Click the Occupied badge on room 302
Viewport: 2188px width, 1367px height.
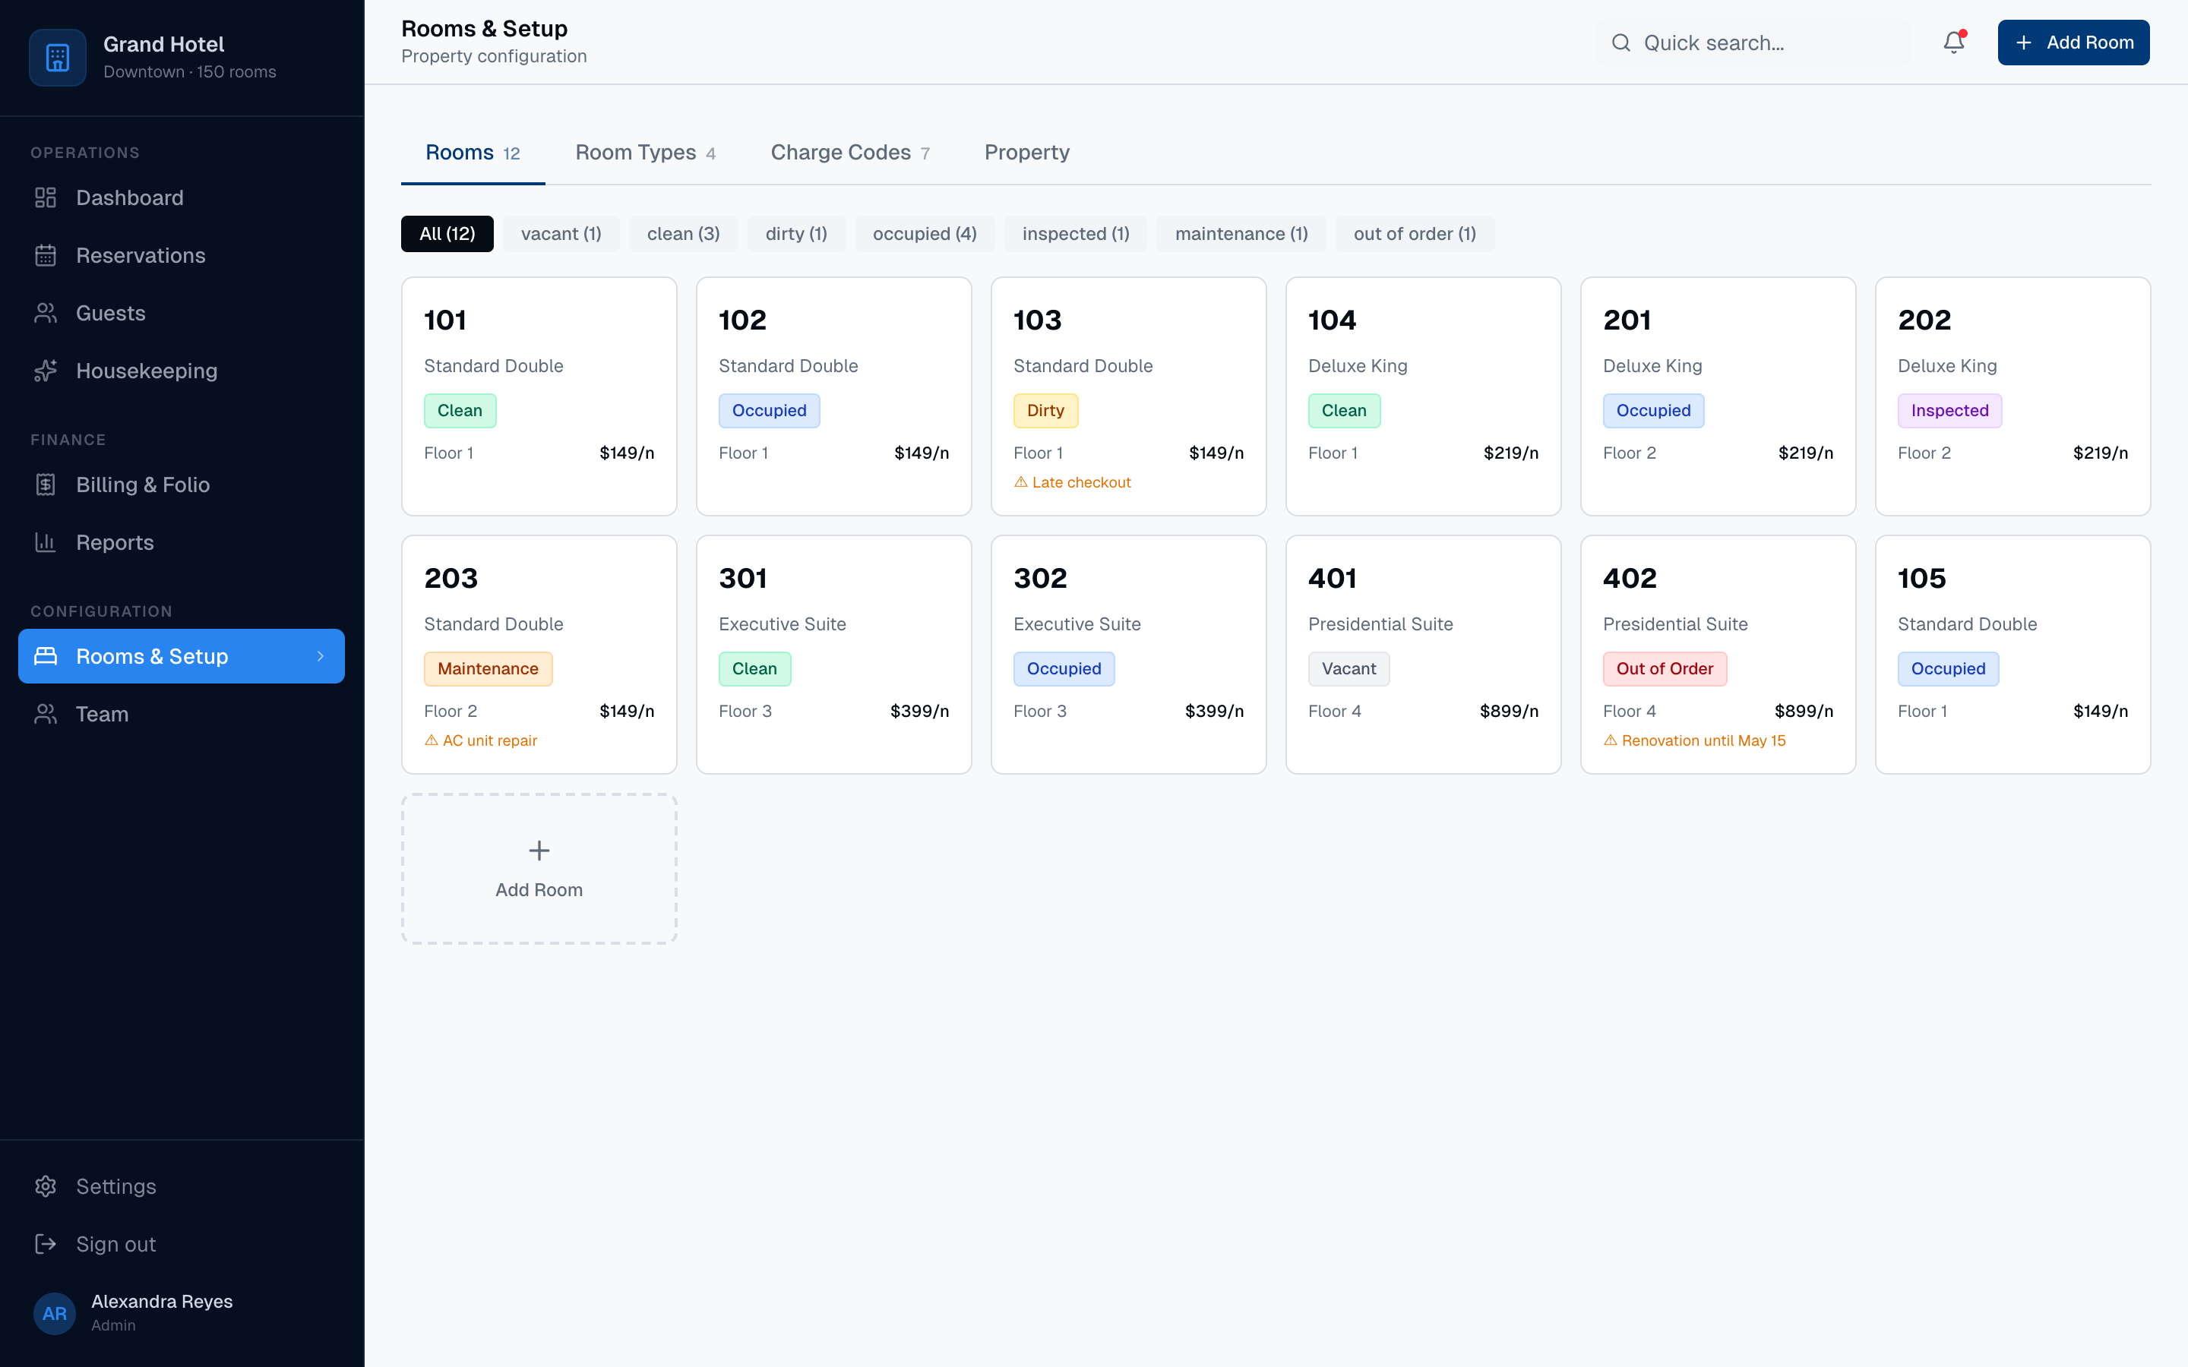tap(1064, 668)
